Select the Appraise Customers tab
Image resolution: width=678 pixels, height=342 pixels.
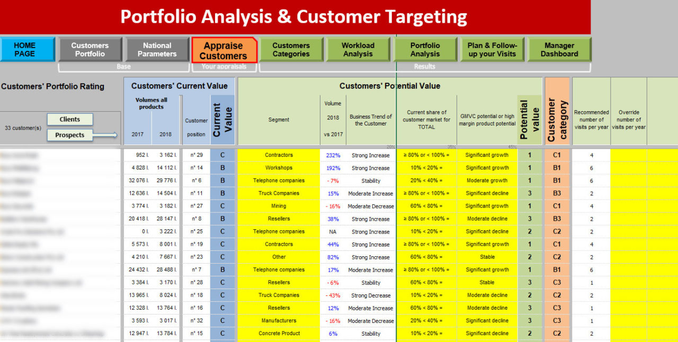coord(224,49)
